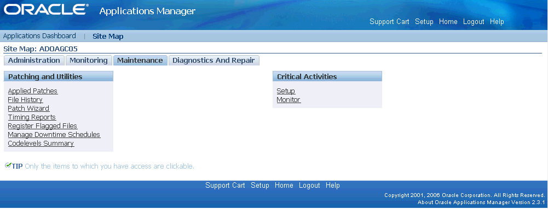548x209 pixels.
Task: Log out using the top header link
Action: [474, 22]
